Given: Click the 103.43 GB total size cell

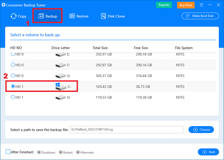Looking at the screenshot, I should point(104,87).
